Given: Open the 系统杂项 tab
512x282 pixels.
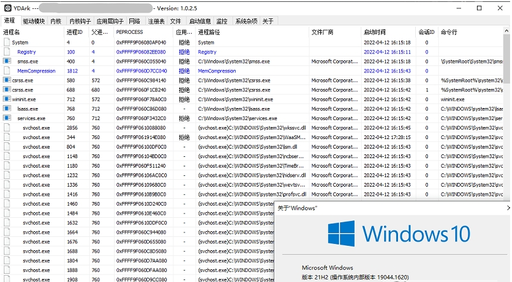Looking at the screenshot, I should pos(246,22).
